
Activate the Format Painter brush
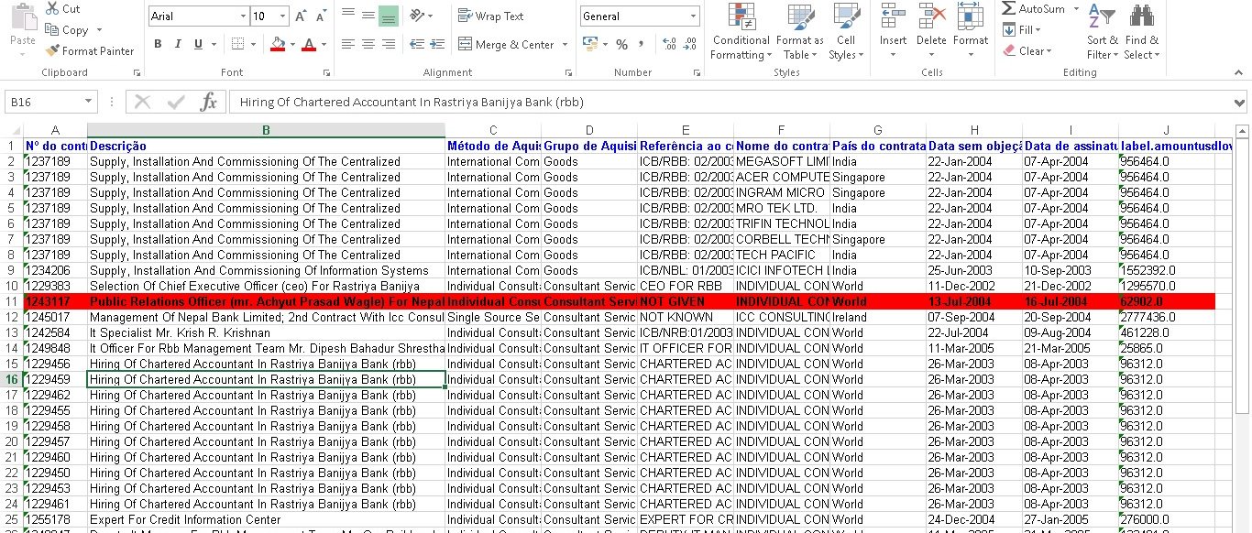pyautogui.click(x=51, y=51)
